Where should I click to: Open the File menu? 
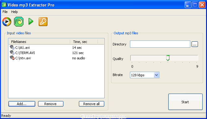[x=5, y=12]
